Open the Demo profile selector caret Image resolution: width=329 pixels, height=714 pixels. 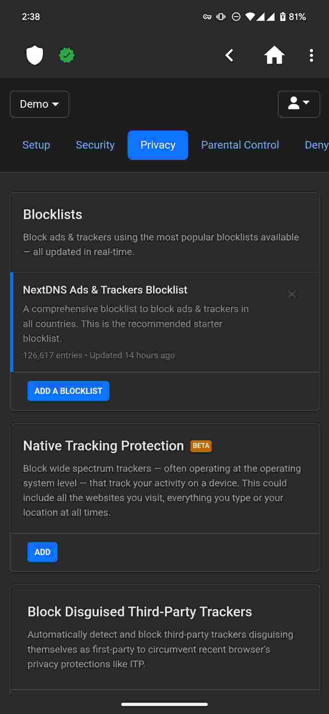click(56, 104)
